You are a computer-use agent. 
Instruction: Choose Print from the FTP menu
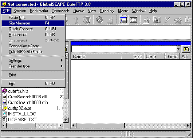click(33, 75)
